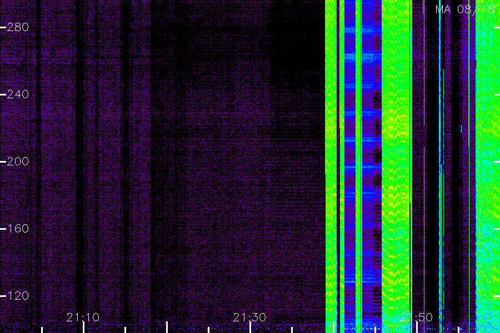Click the 21:30 time label
This screenshot has height=333, width=500.
click(x=249, y=317)
